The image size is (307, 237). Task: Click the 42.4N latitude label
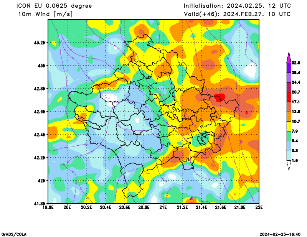40,135
